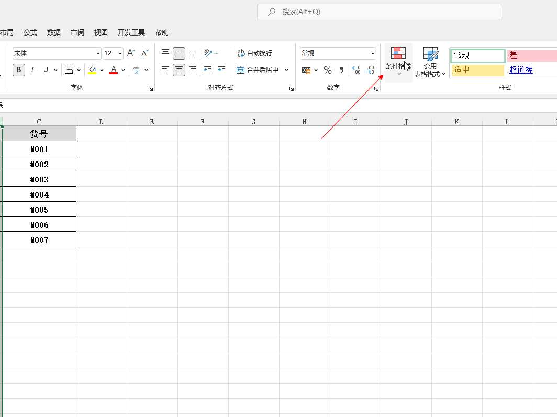
Task: Decrease font size with the smaller A icon
Action: 144,53
